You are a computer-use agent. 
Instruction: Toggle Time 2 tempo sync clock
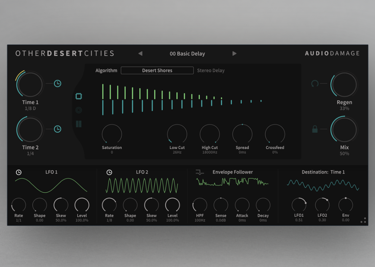click(57, 129)
